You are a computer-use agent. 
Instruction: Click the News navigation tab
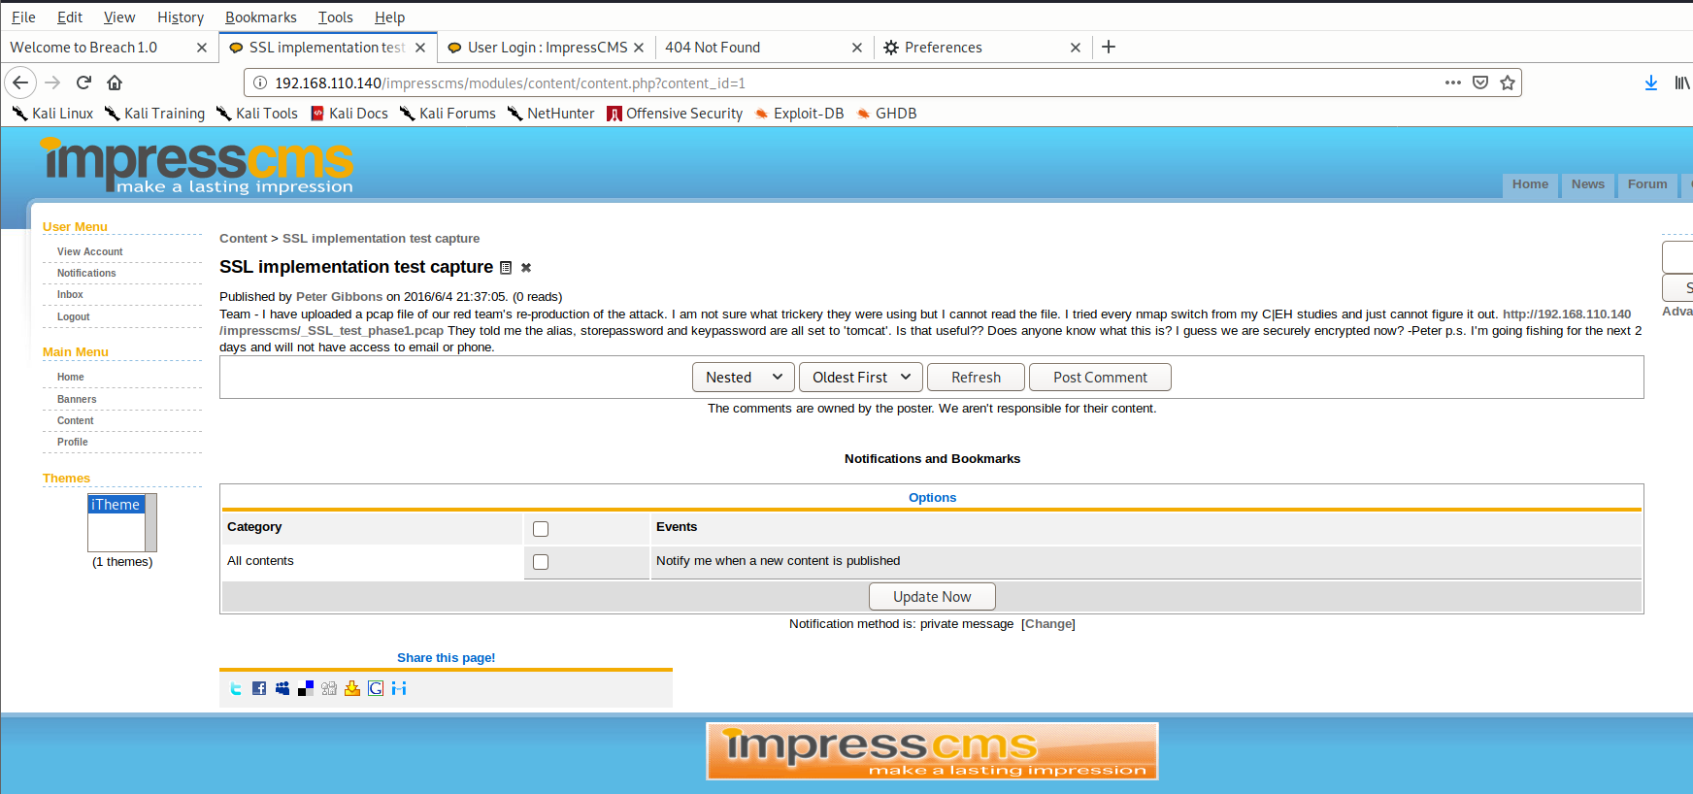[1588, 184]
